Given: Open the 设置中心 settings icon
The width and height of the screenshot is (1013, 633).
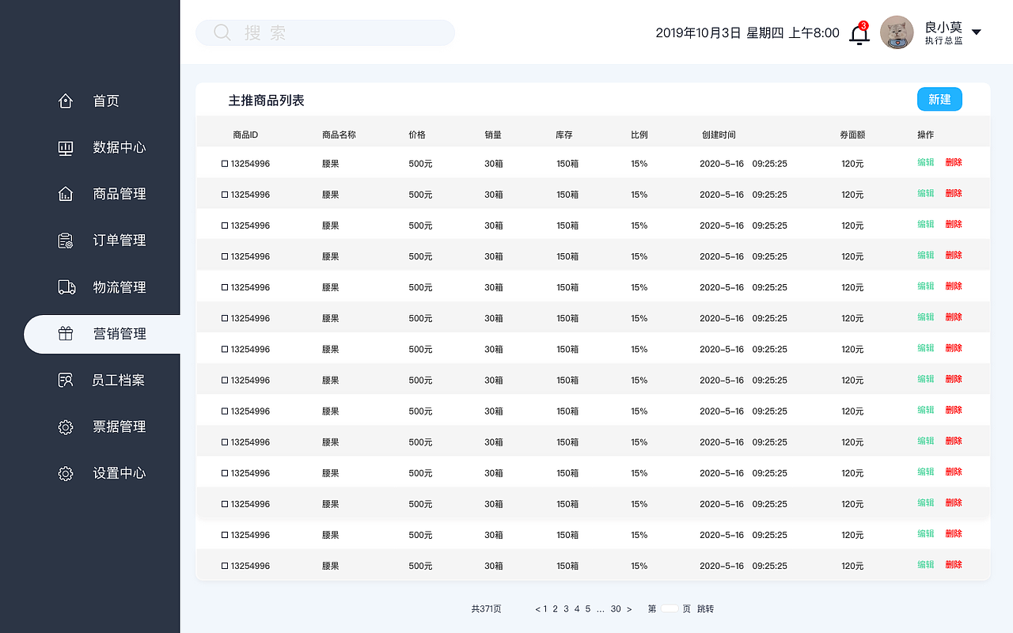Looking at the screenshot, I should coord(66,473).
